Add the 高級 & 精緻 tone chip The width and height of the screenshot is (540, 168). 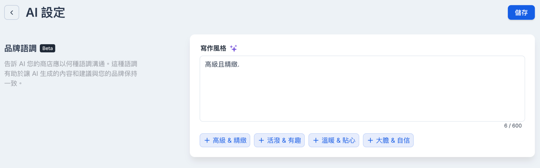(225, 140)
